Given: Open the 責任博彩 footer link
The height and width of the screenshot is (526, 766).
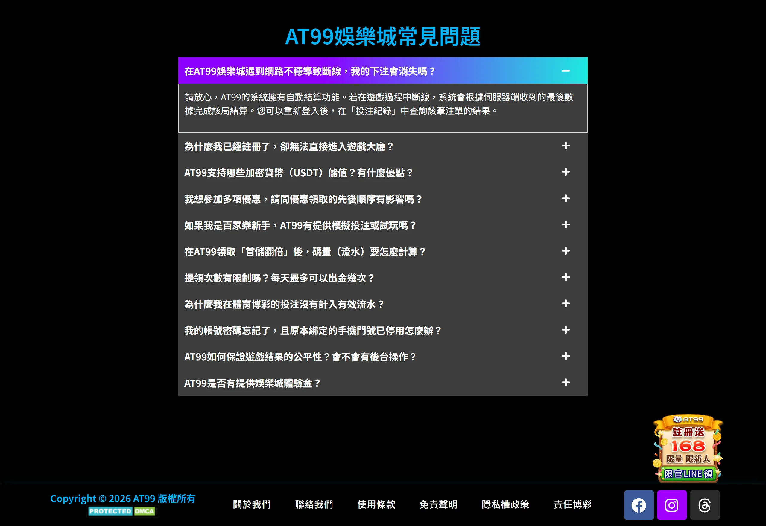Looking at the screenshot, I should [x=572, y=504].
